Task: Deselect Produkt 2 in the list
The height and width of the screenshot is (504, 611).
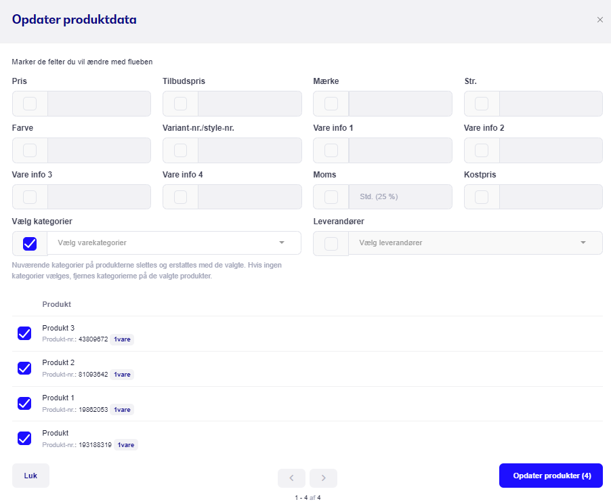Action: pos(24,368)
